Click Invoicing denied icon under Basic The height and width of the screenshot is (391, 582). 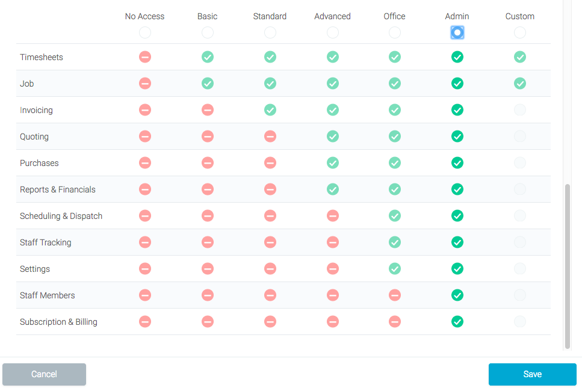[x=208, y=110]
